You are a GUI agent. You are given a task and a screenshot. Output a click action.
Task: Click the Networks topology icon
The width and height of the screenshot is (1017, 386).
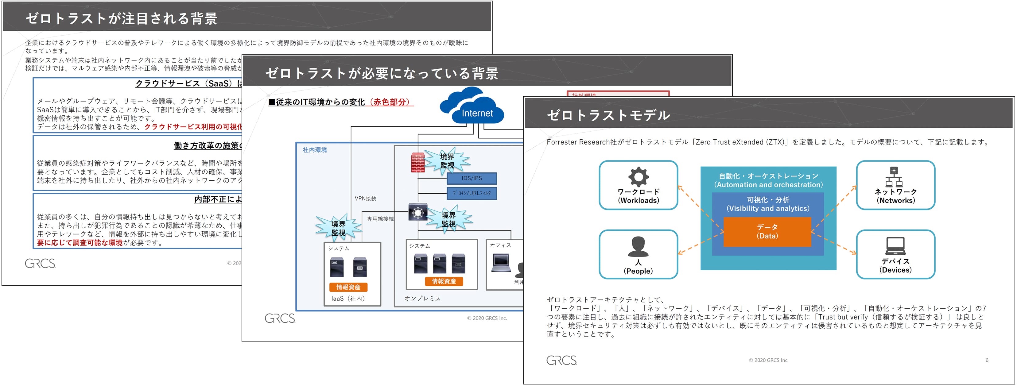click(894, 176)
